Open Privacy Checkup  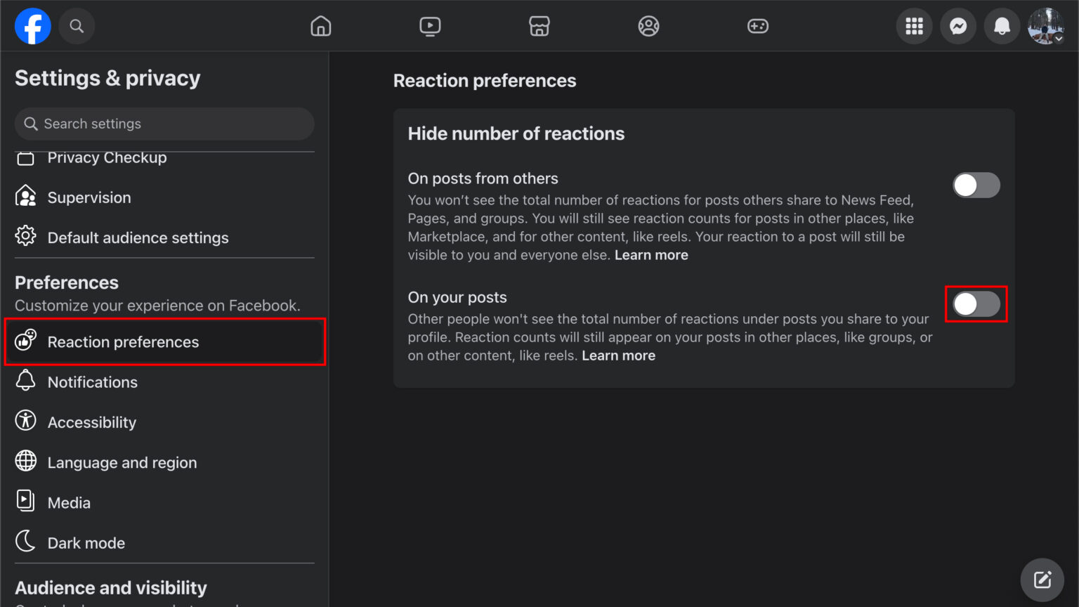pyautogui.click(x=107, y=158)
